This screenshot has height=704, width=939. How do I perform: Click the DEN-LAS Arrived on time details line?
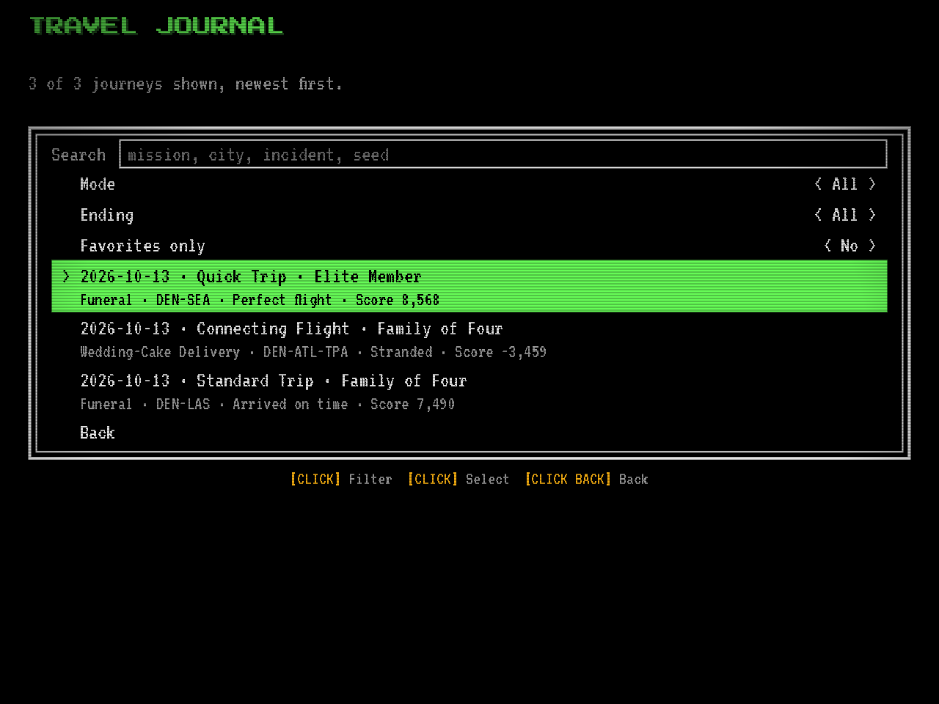pyautogui.click(x=267, y=404)
